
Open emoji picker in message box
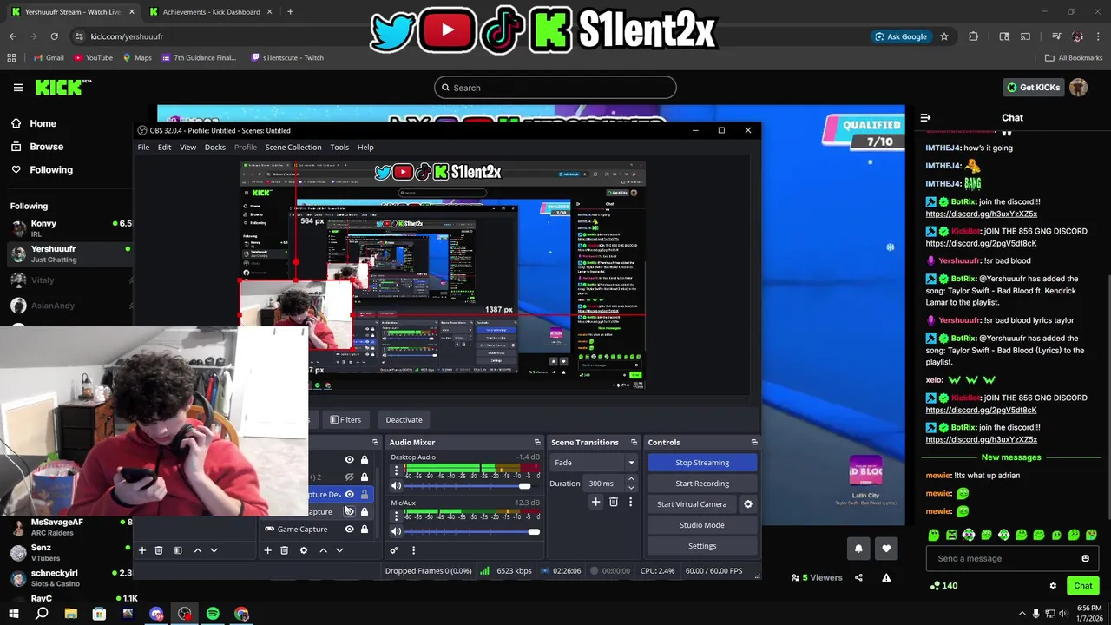(1085, 558)
